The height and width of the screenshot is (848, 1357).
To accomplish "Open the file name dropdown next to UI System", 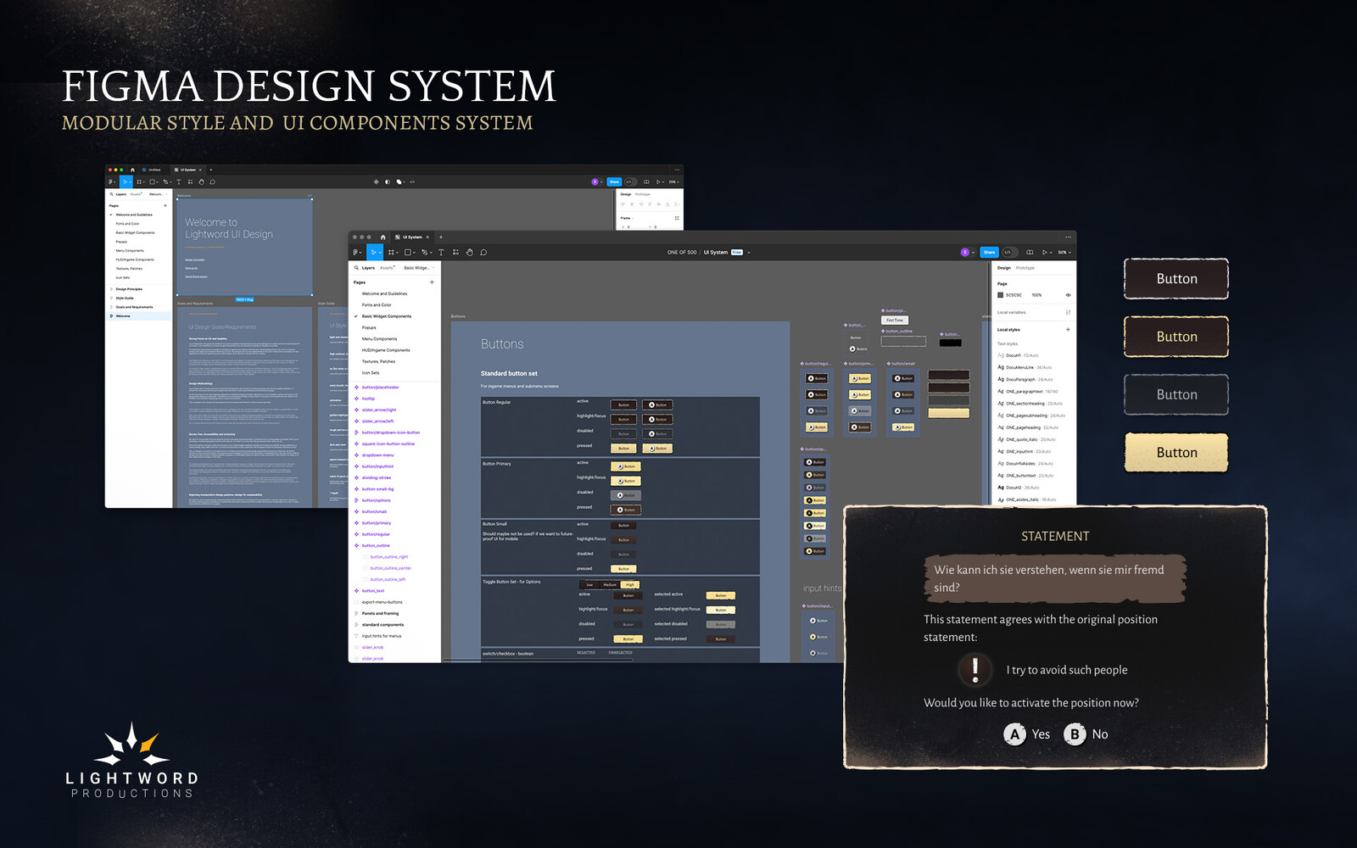I will pyautogui.click(x=749, y=252).
